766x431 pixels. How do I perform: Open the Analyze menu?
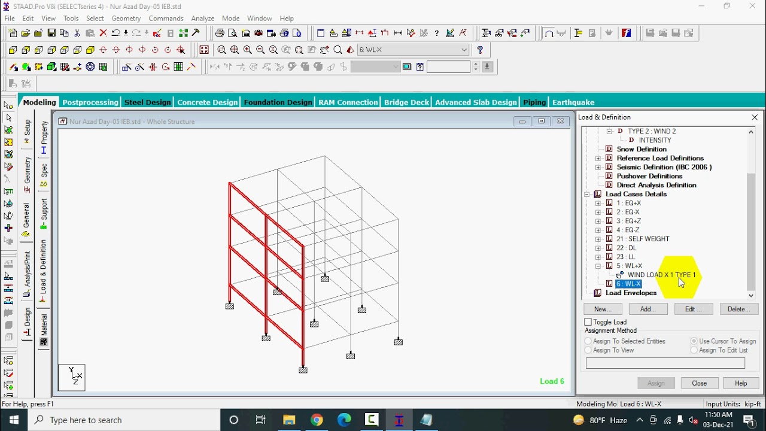point(202,19)
